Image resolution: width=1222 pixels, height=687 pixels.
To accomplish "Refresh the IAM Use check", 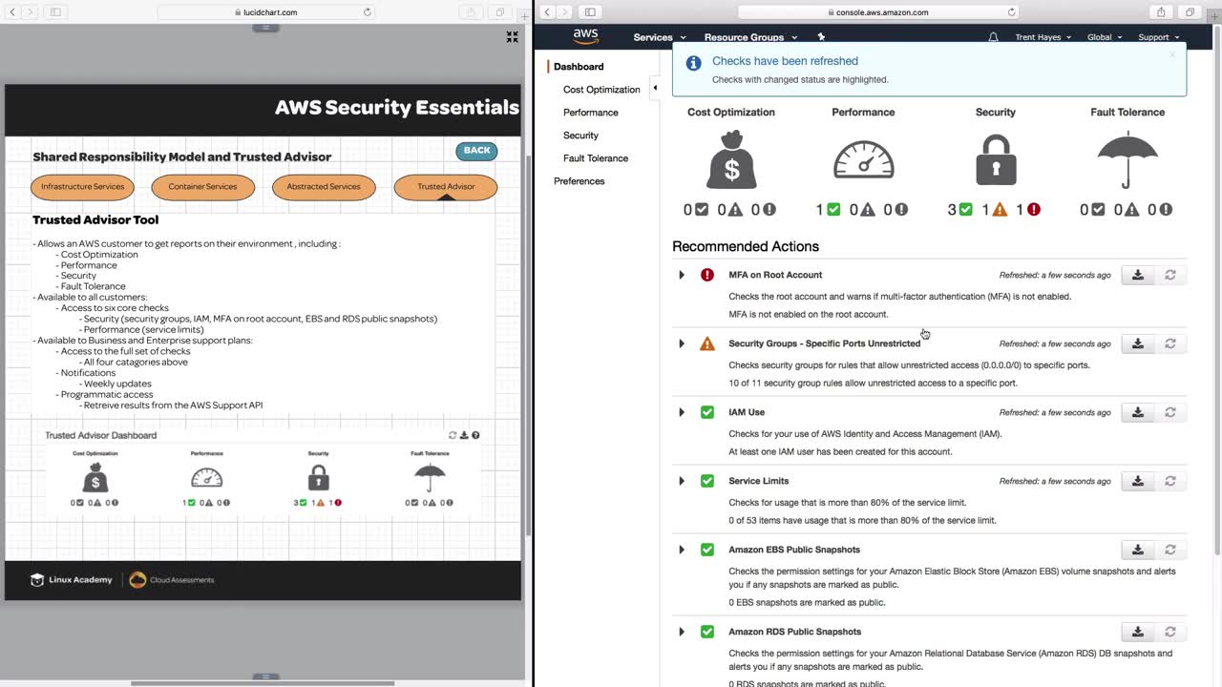I will pyautogui.click(x=1169, y=412).
